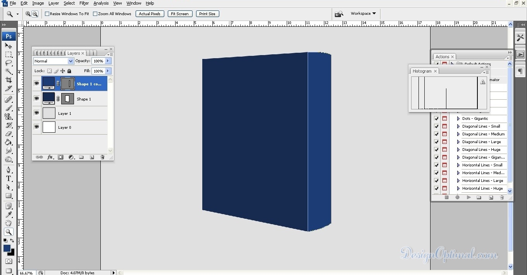The width and height of the screenshot is (527, 275).
Task: Swap foreground and background colors
Action: 12,241
